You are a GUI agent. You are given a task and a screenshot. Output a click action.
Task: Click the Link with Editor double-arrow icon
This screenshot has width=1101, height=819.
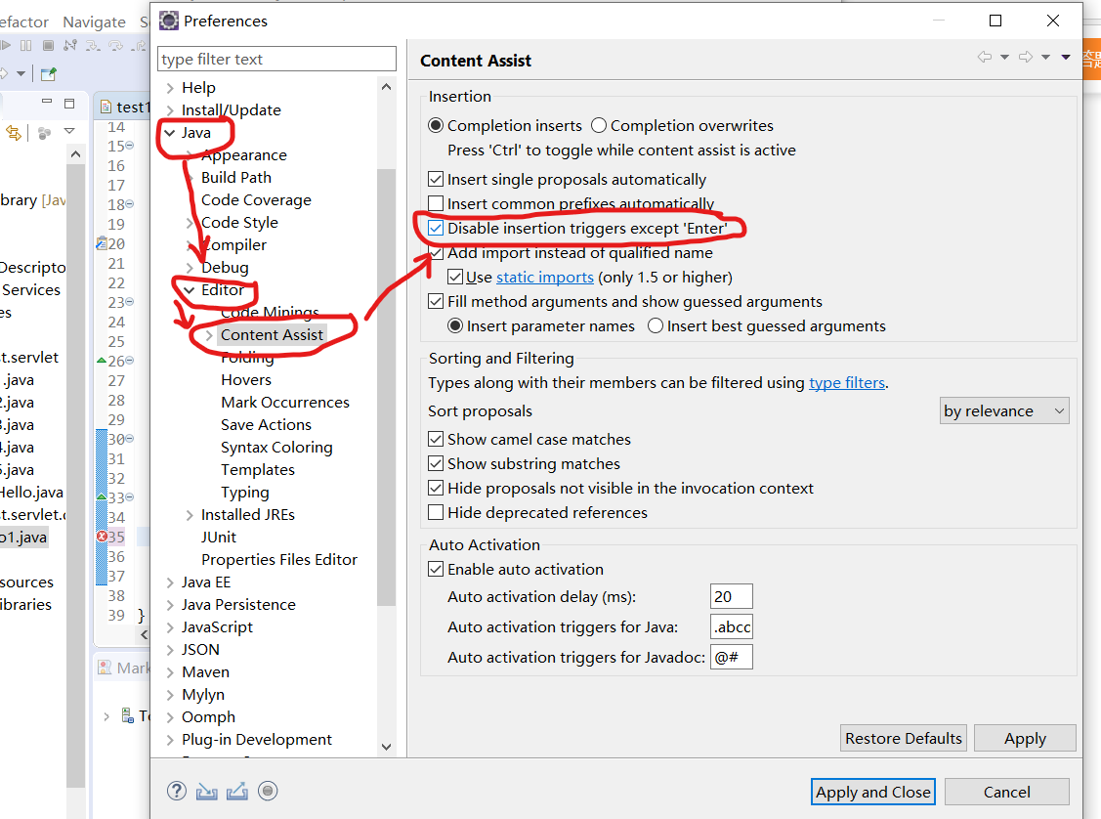point(14,132)
